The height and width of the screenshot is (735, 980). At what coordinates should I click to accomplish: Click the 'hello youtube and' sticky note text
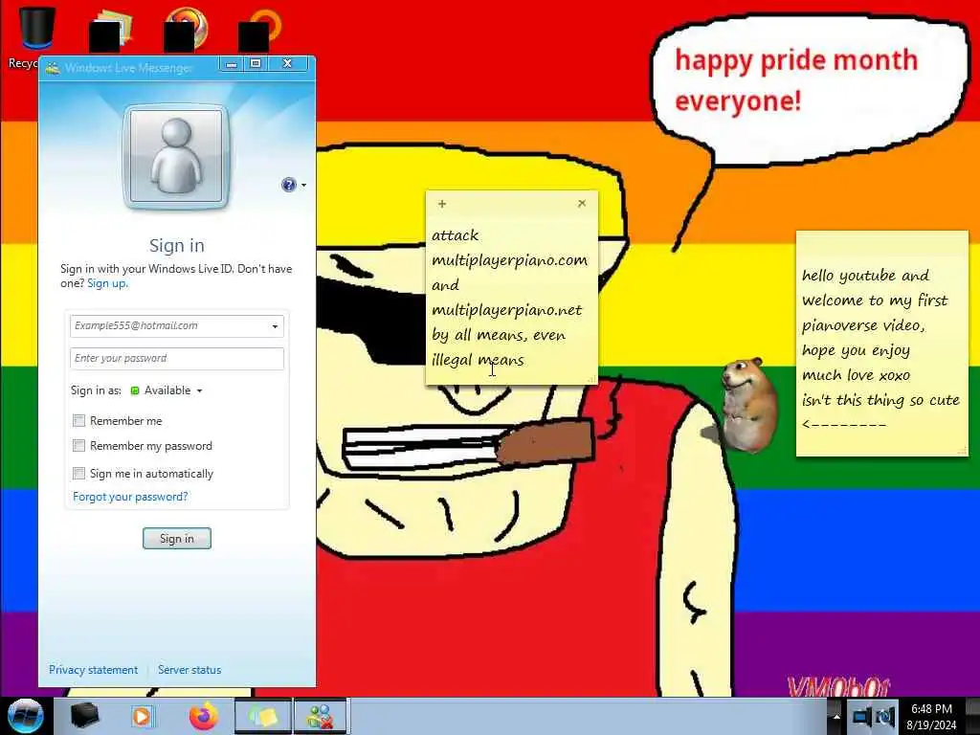tap(865, 276)
